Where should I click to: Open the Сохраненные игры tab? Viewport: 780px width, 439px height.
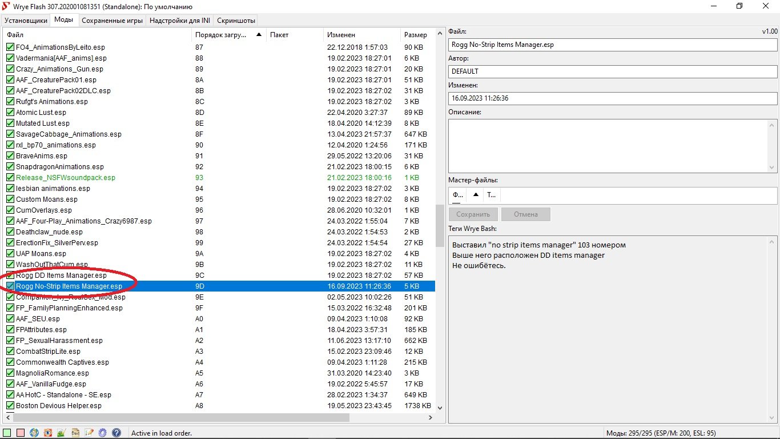112,20
